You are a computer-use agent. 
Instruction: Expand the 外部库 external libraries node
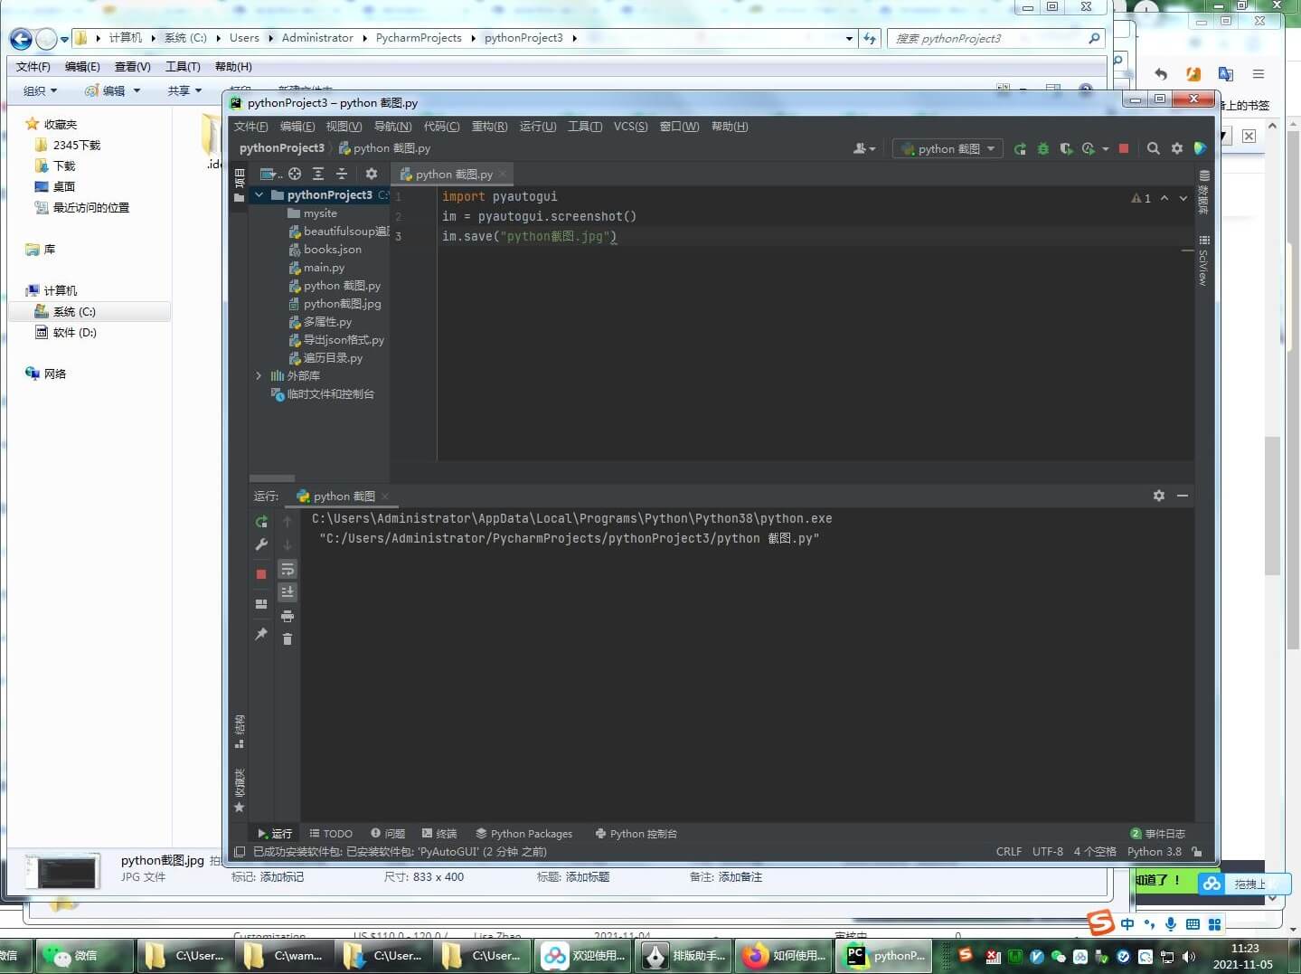(x=259, y=376)
